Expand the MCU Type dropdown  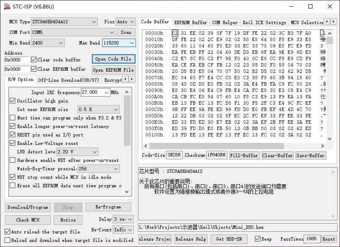[94, 22]
